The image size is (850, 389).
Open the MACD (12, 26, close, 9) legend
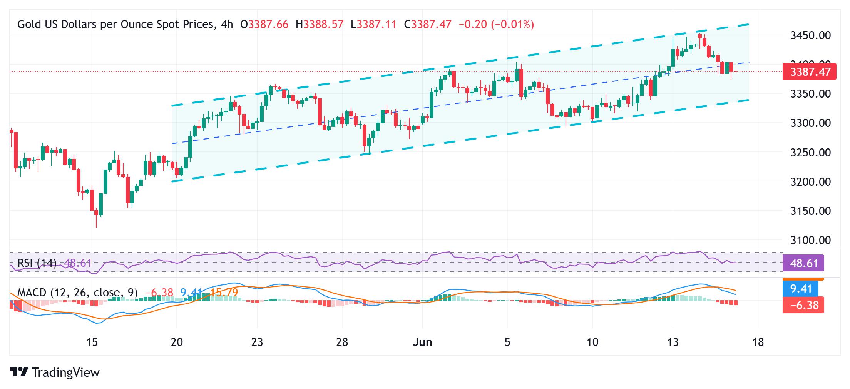click(77, 293)
